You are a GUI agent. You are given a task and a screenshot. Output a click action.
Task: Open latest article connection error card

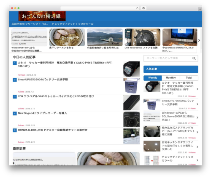(44, 159)
